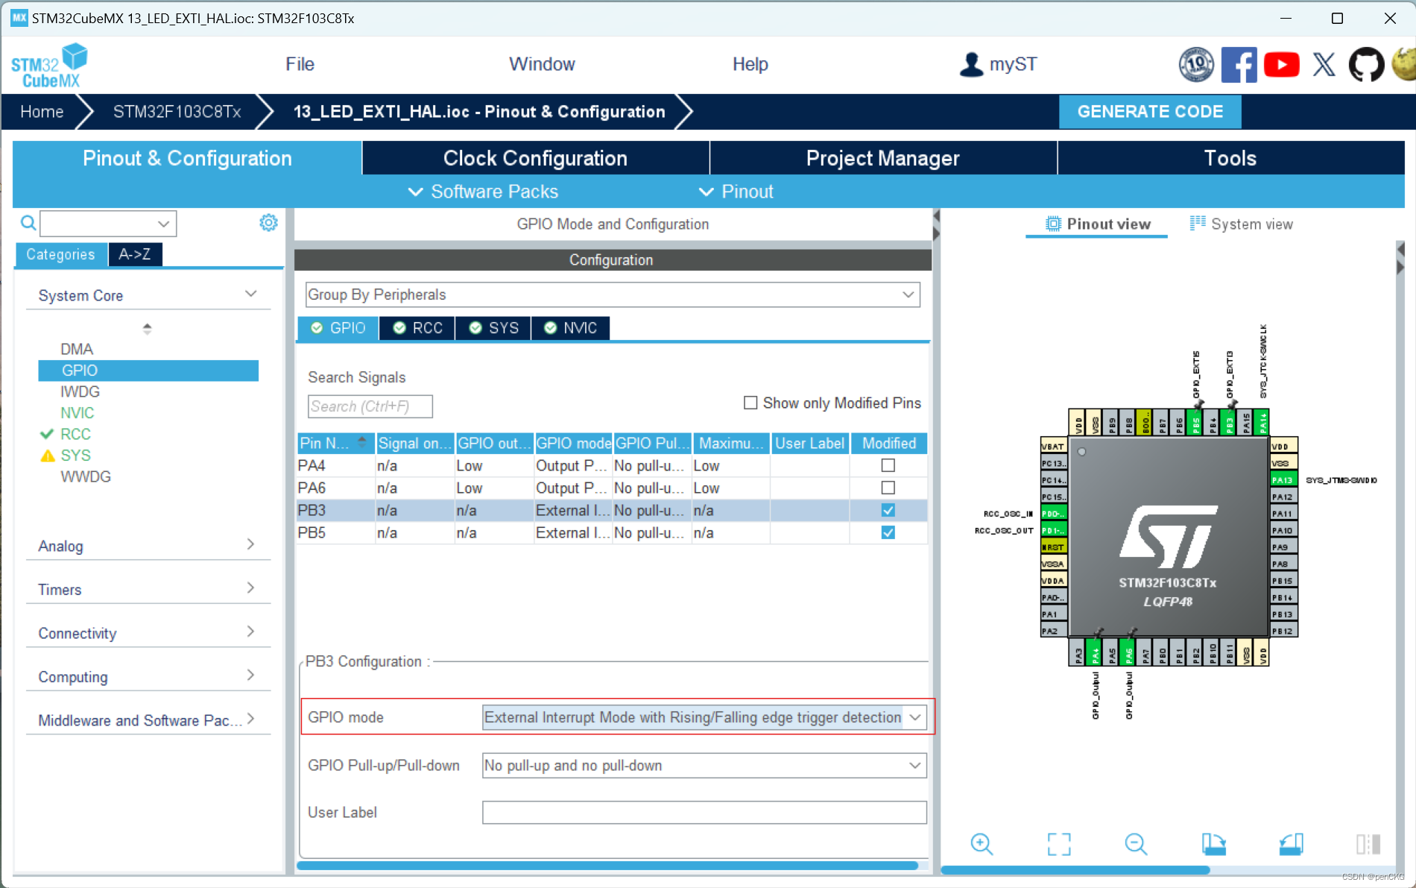Screen dimensions: 1416x888
Task: Open the Window menu
Action: click(x=542, y=64)
